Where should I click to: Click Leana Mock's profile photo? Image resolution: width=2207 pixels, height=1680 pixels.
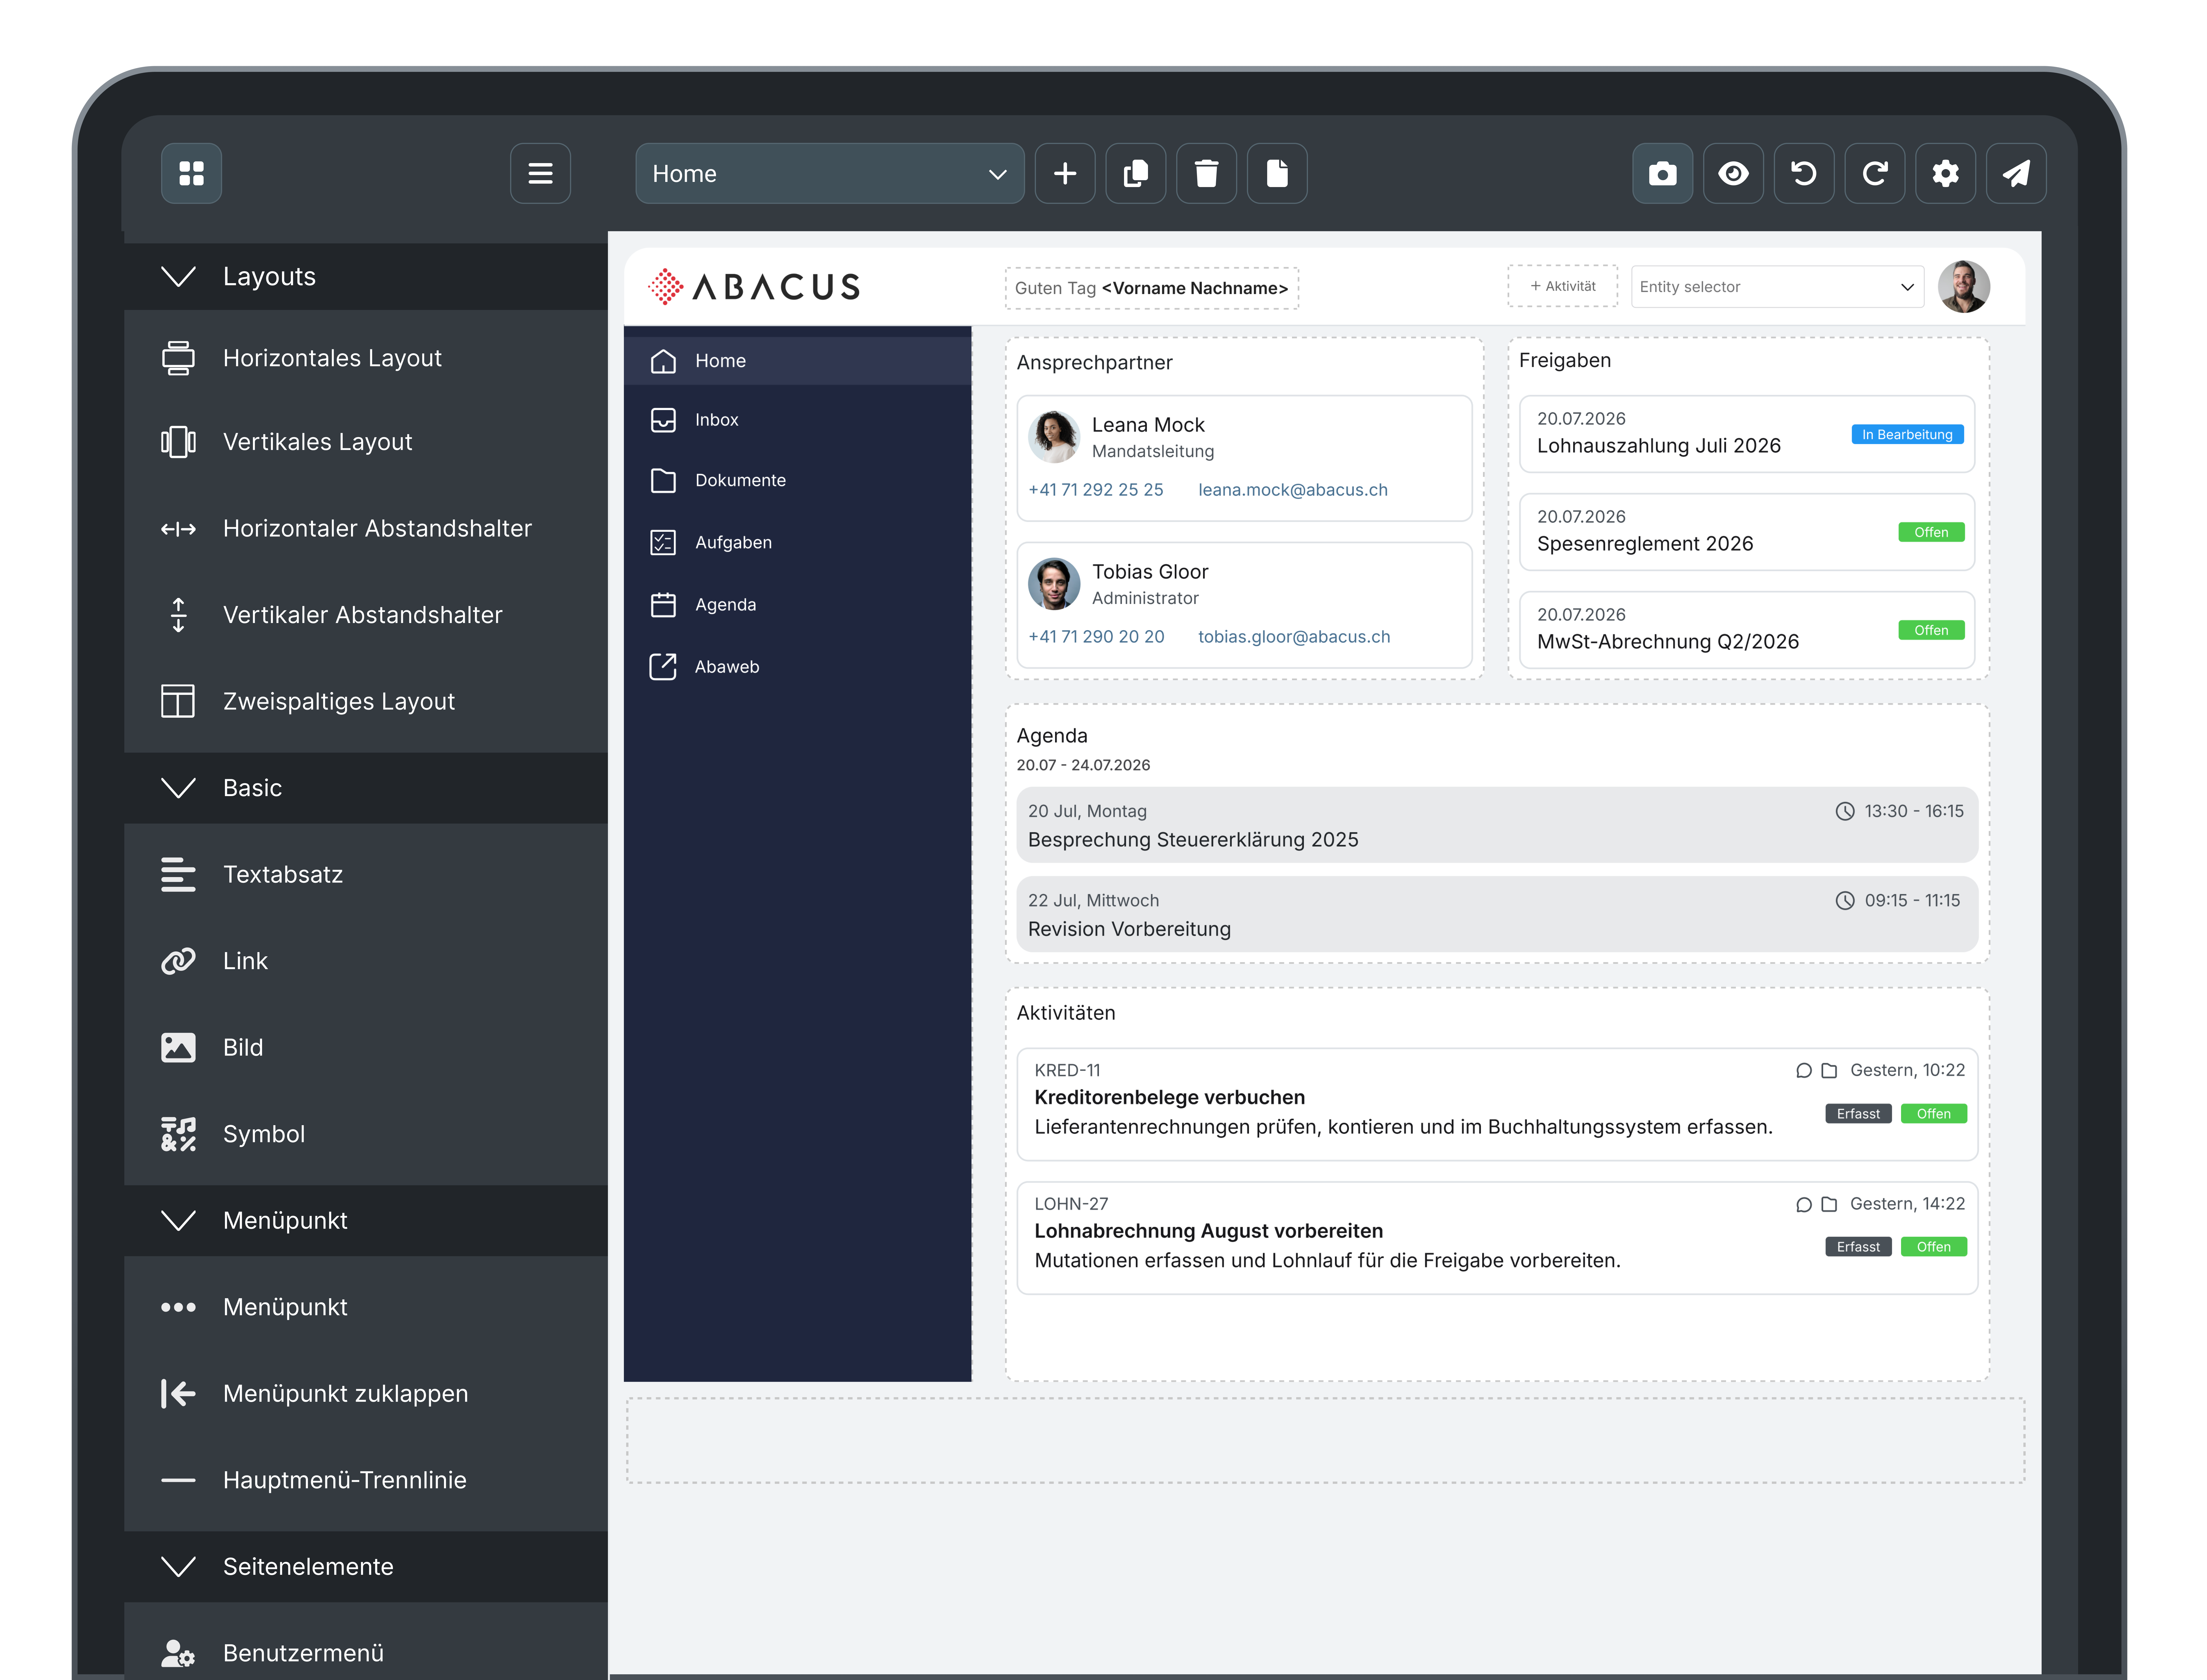[x=1054, y=437]
